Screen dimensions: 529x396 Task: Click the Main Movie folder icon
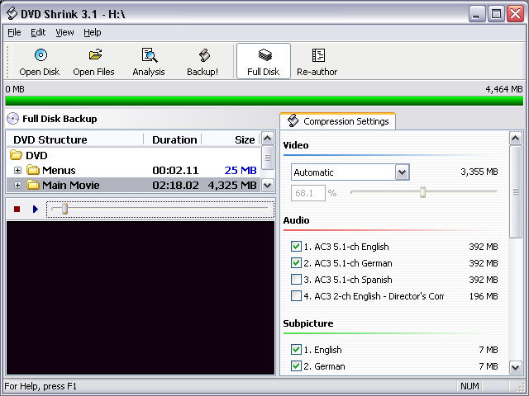(33, 185)
